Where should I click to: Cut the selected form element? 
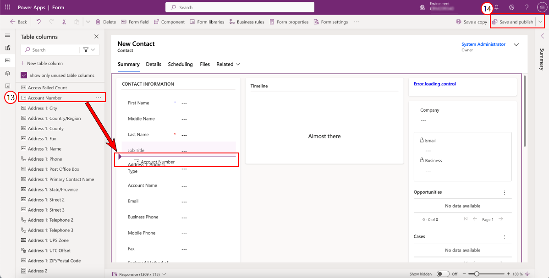64,22
